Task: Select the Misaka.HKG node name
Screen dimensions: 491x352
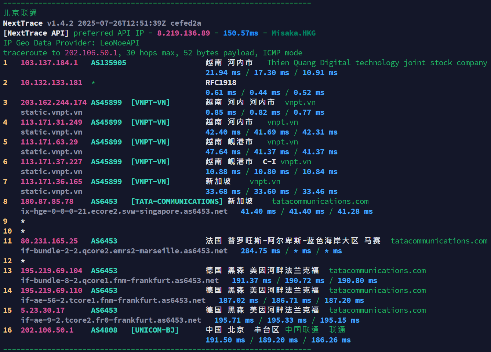Action: tap(294, 33)
